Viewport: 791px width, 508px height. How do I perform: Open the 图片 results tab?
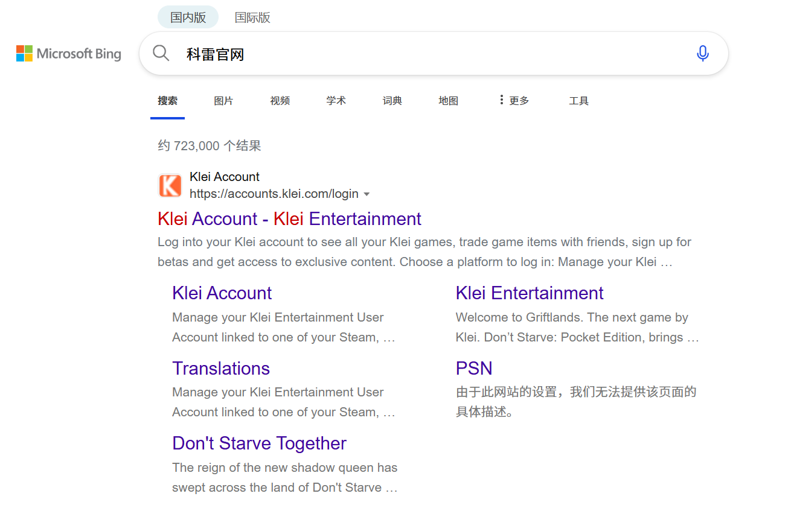pos(223,101)
